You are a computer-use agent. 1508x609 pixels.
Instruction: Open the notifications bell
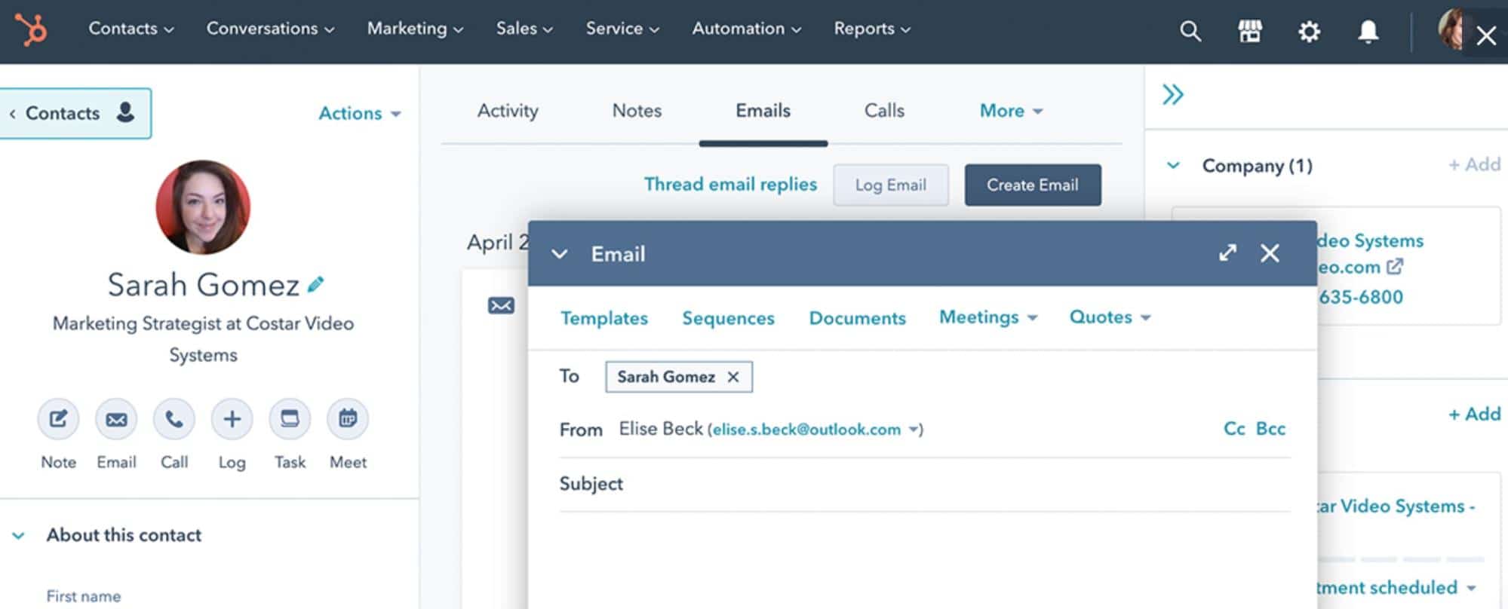tap(1368, 32)
